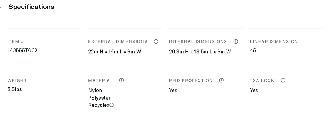Open the Internal Dimensions info tooltip icon
Viewport: 332px width, 114px height.
236,42
